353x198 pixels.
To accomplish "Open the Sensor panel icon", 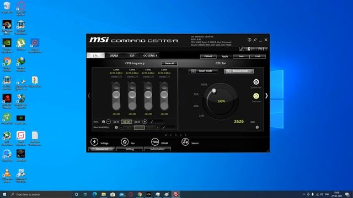I will [x=185, y=142].
